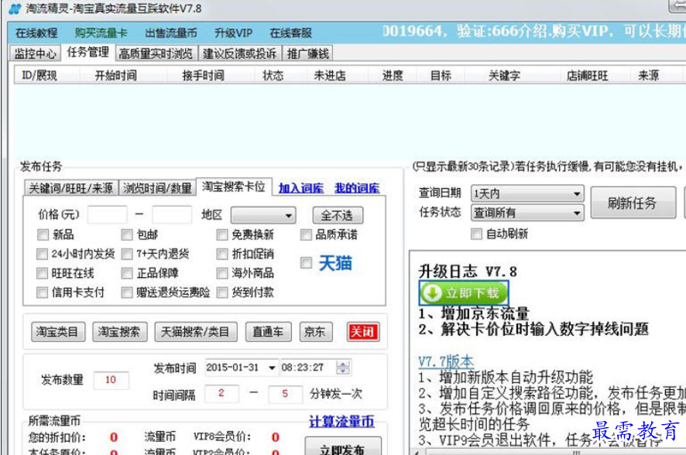Click the 淘宝搜索 button
Screen dimensions: 686x455
(120, 332)
